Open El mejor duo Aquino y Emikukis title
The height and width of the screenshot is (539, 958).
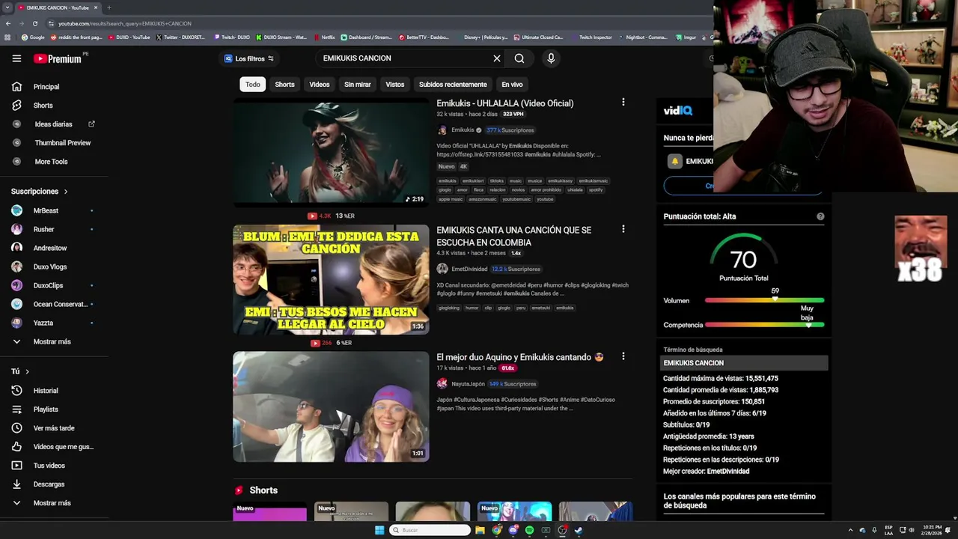point(520,358)
